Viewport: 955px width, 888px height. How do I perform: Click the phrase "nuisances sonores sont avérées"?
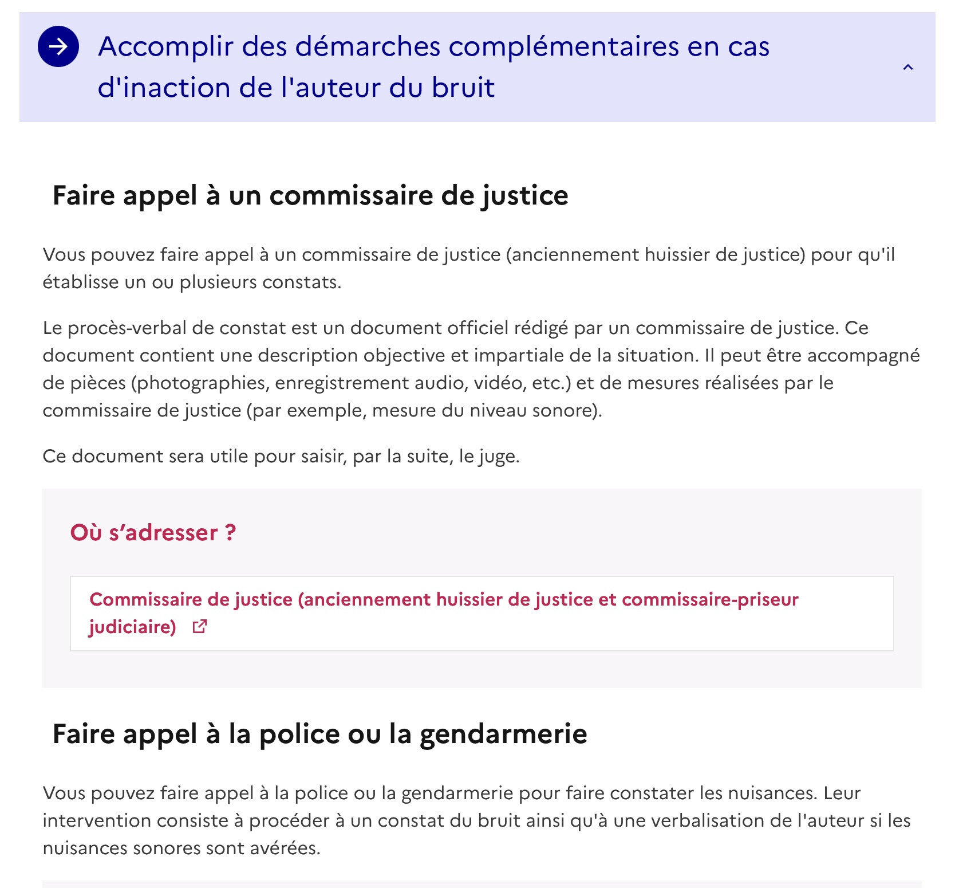coord(180,848)
